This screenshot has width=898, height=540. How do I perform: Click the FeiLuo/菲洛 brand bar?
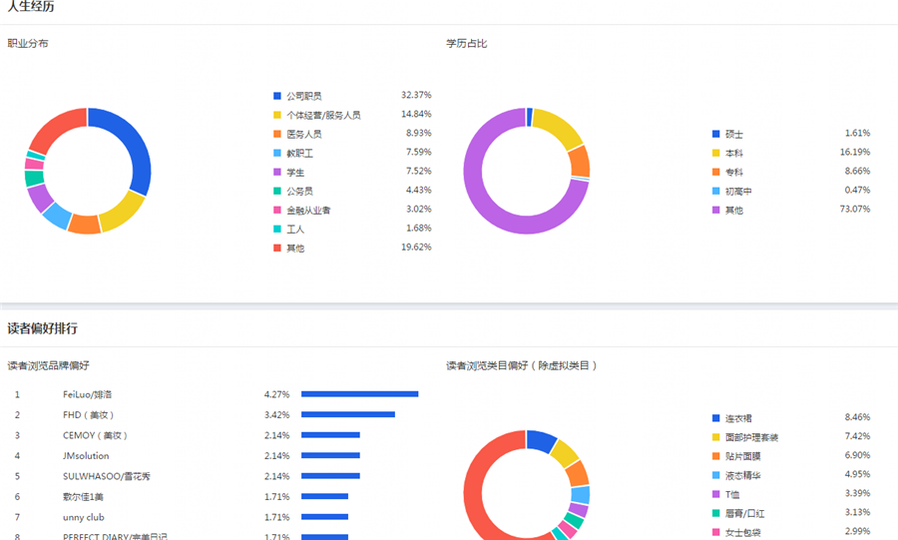[x=359, y=394]
